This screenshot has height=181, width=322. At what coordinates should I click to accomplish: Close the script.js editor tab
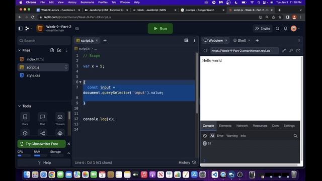[x=97, y=41]
